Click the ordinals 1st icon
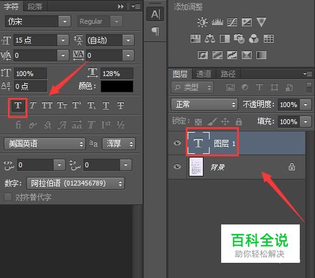Image resolution: width=315 pixels, height=278 pixels. [x=106, y=125]
